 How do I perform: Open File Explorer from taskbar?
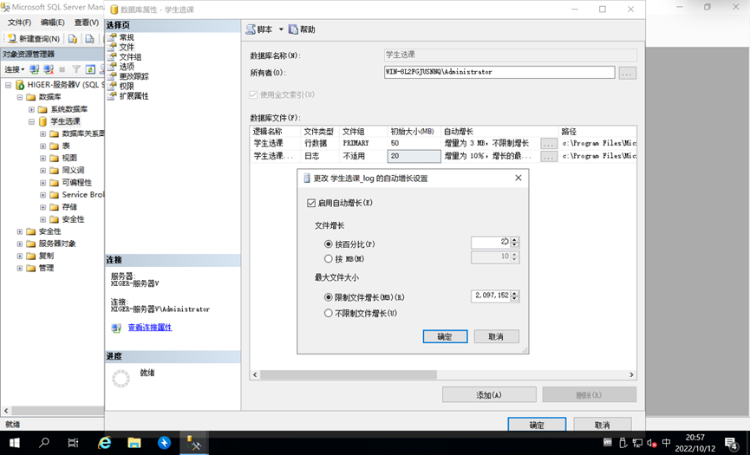134,443
